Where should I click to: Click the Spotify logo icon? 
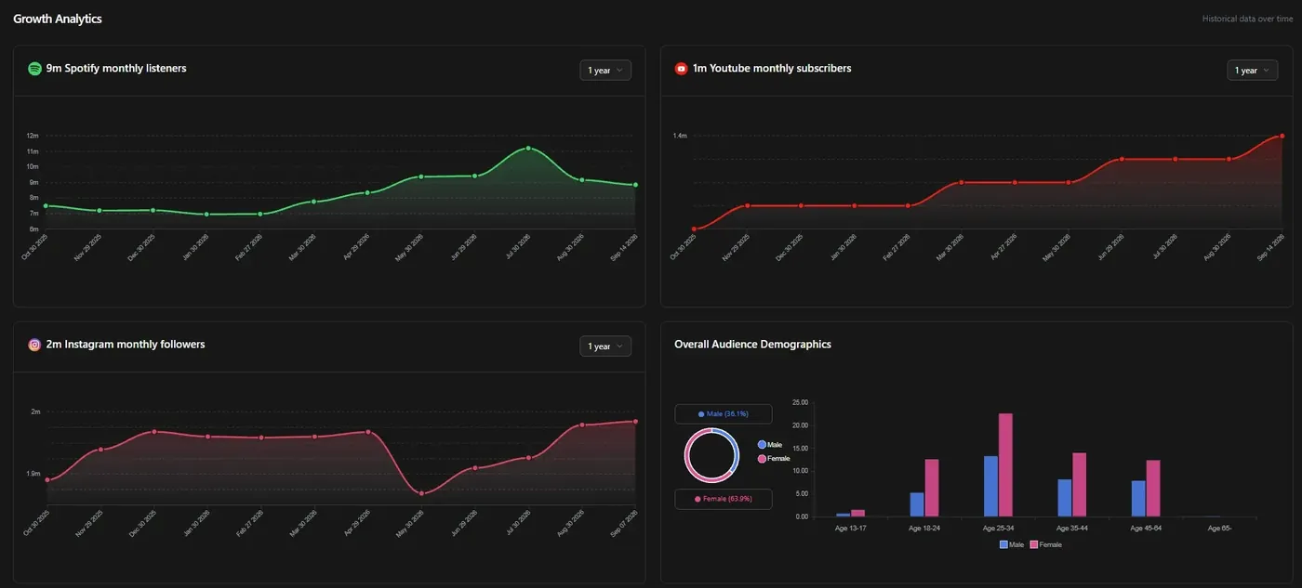pyautogui.click(x=34, y=69)
